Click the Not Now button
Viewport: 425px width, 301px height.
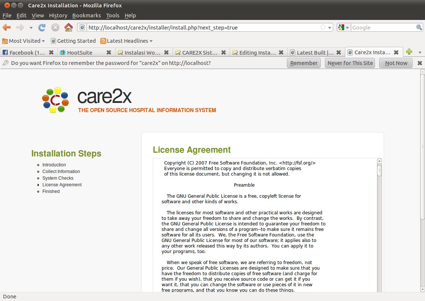[x=396, y=63]
